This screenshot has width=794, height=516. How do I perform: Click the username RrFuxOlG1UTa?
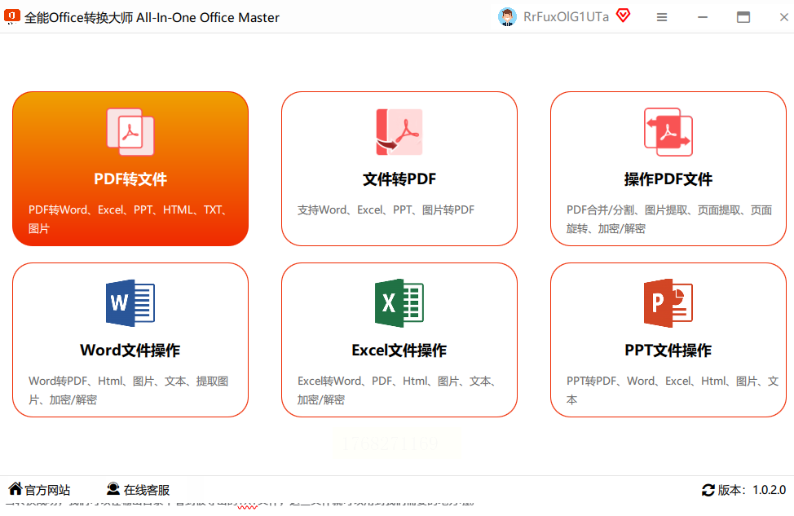click(566, 16)
